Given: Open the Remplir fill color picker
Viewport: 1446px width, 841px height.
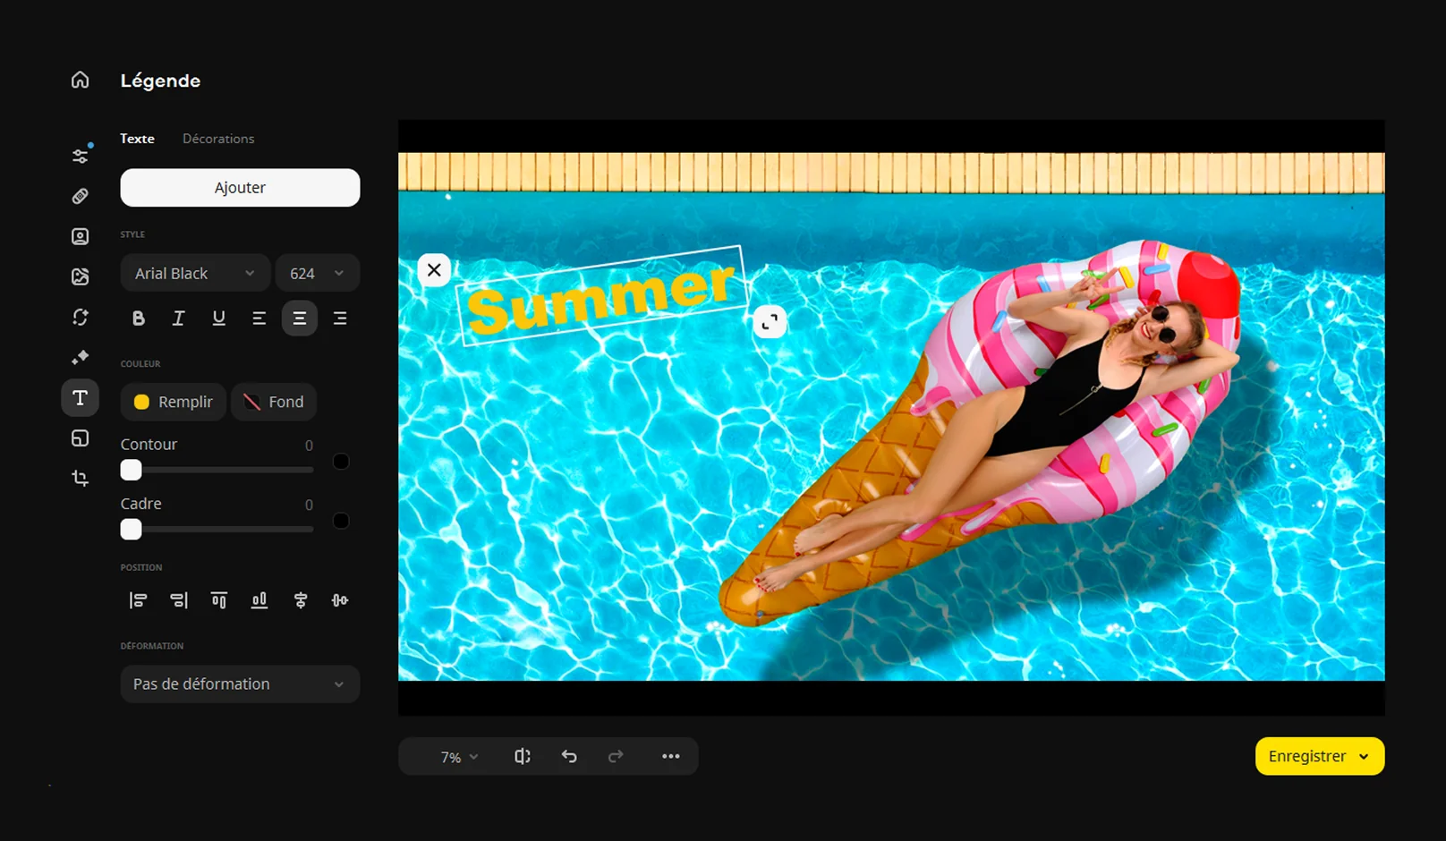Looking at the screenshot, I should click(174, 403).
